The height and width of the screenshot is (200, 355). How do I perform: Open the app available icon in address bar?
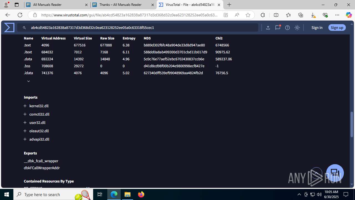click(226, 15)
